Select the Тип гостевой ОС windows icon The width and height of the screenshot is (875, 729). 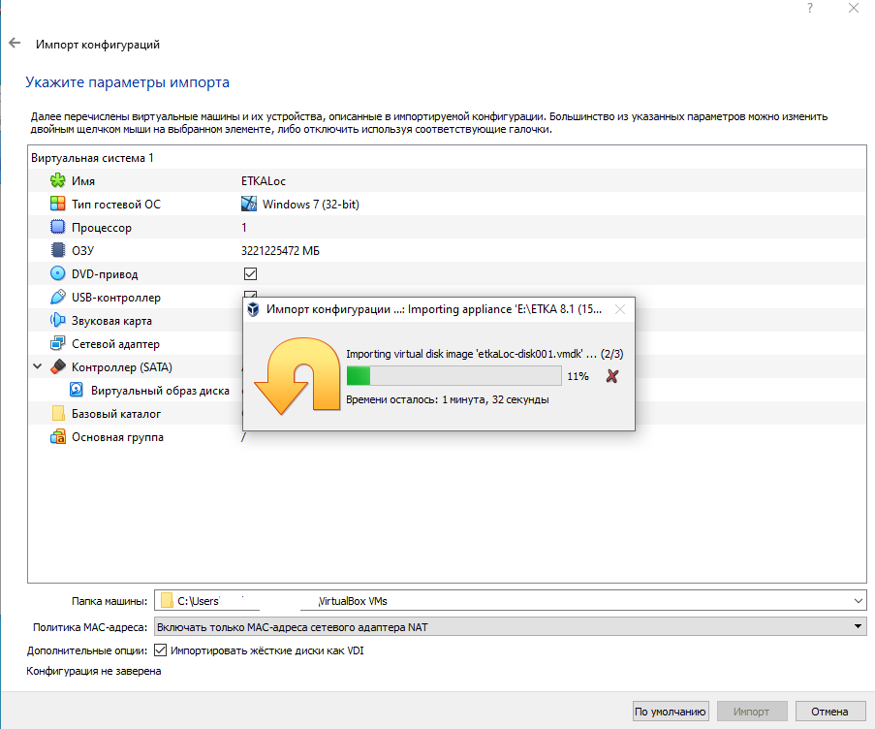click(57, 204)
